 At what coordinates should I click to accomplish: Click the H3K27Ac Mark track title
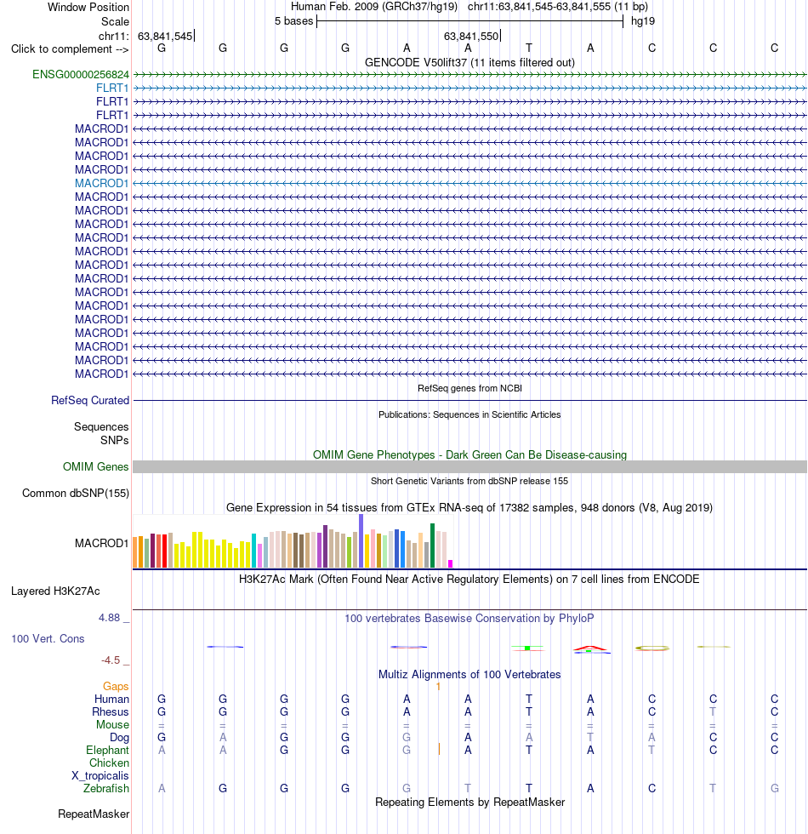pos(469,580)
